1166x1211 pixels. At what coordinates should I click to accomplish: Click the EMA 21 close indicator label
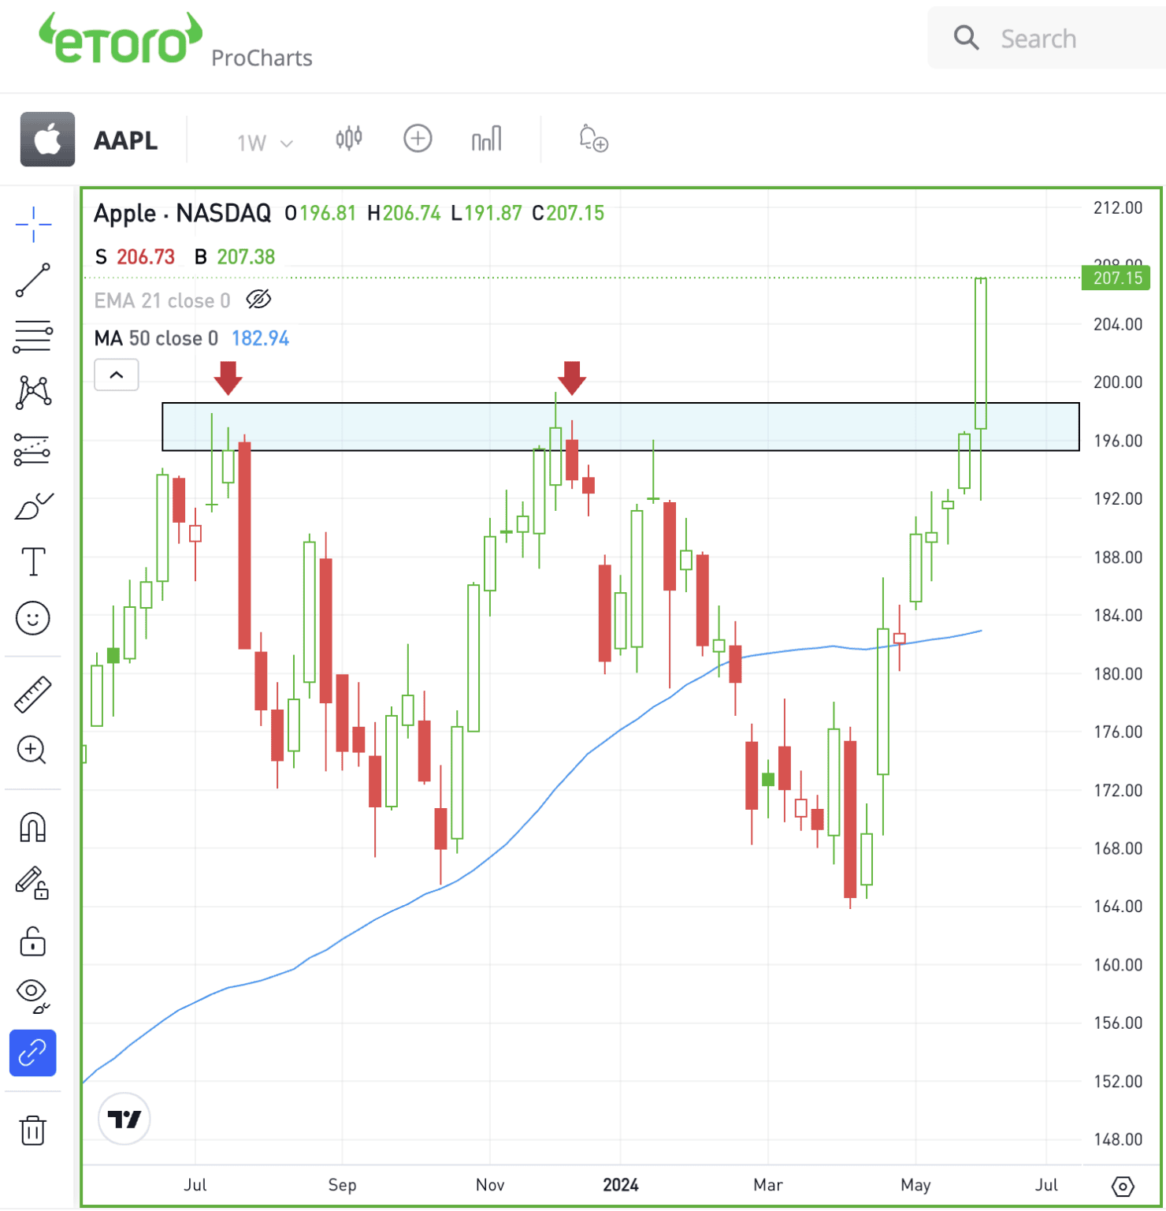162,300
